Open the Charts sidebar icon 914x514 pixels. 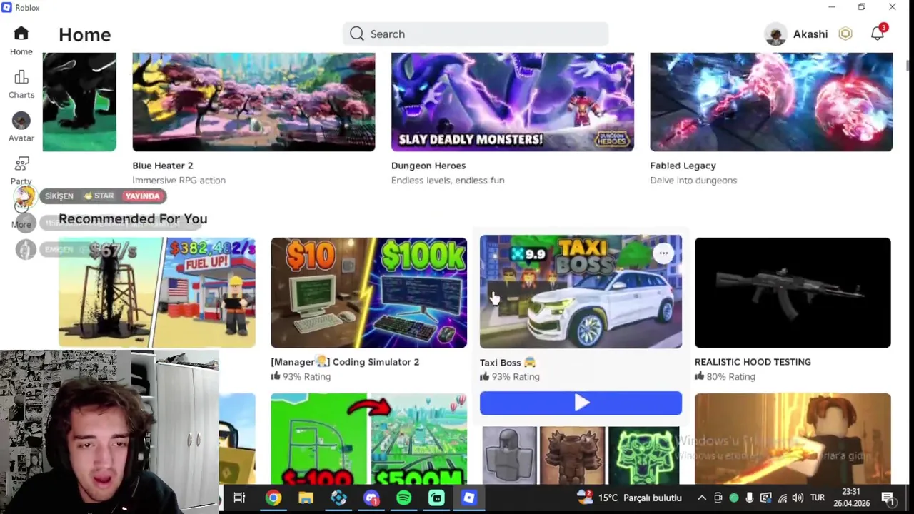pos(21,77)
